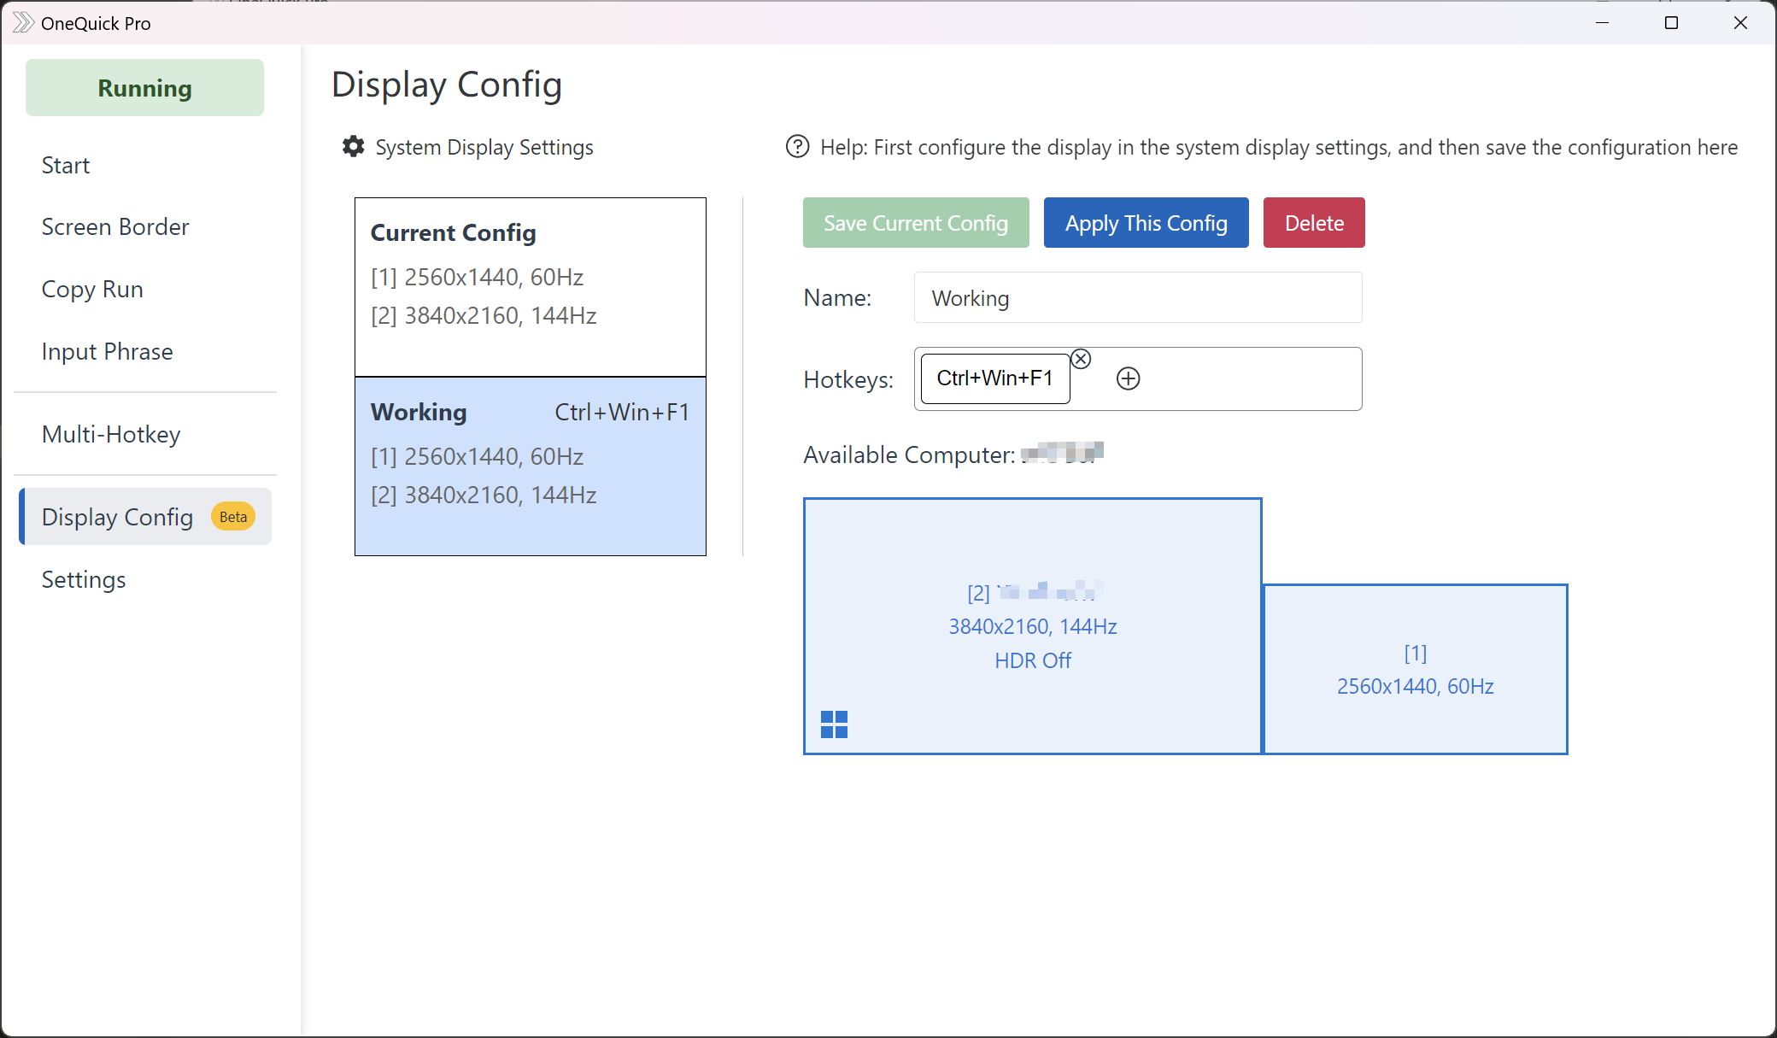The height and width of the screenshot is (1038, 1777).
Task: Click the 'Hotkeys:' label
Action: [848, 380]
